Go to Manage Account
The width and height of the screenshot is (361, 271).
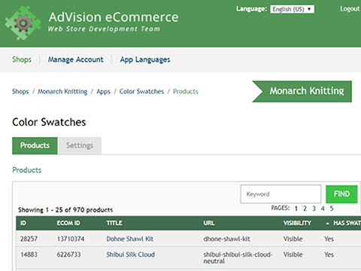[x=75, y=59]
